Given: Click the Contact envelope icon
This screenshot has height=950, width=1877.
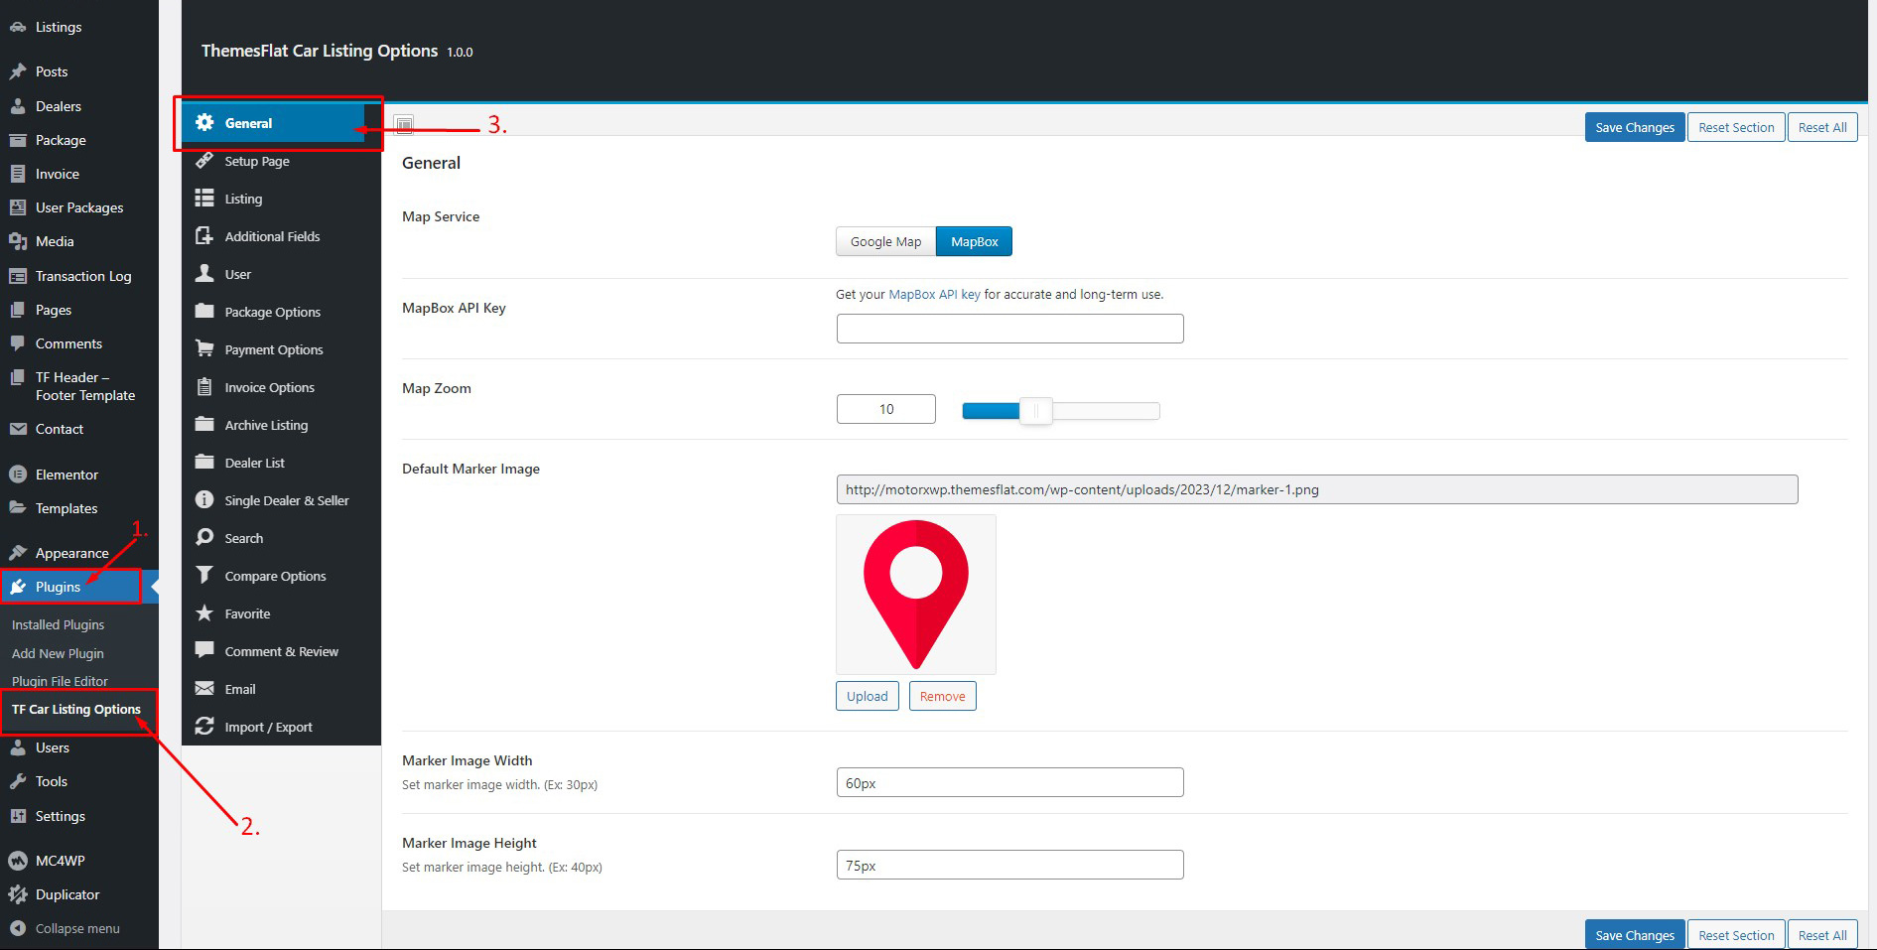Looking at the screenshot, I should coord(18,429).
